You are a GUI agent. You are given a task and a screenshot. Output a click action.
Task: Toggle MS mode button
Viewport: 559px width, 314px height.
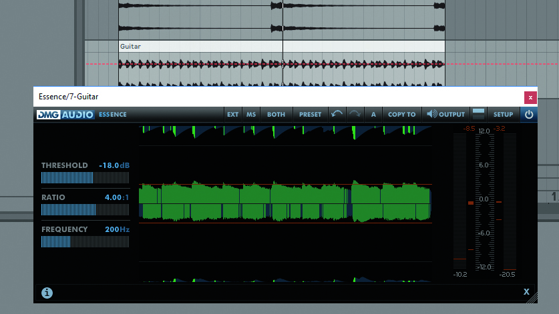(x=251, y=114)
